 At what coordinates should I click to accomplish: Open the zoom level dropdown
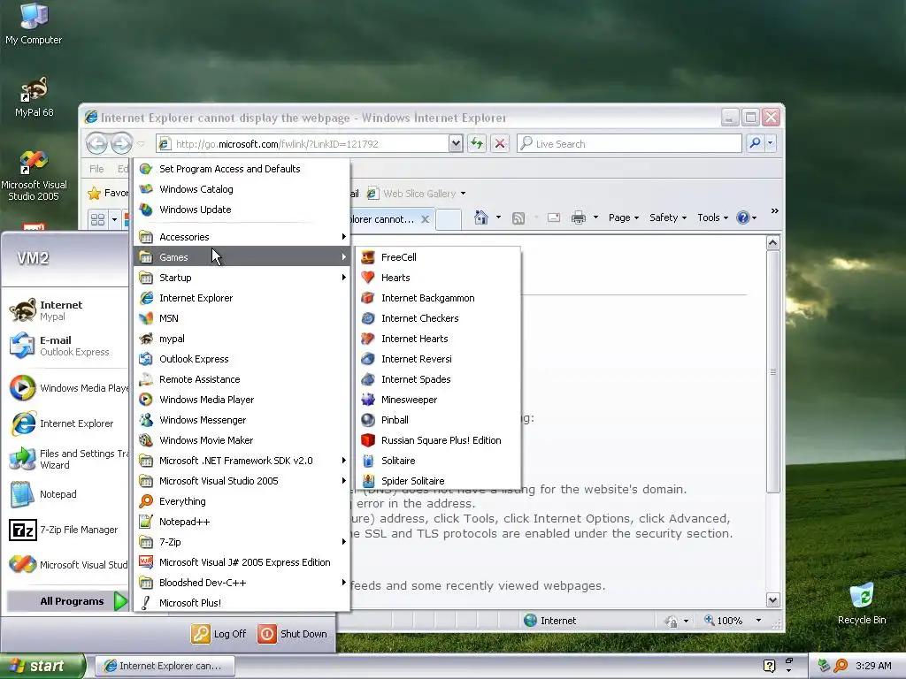pyautogui.click(x=758, y=621)
